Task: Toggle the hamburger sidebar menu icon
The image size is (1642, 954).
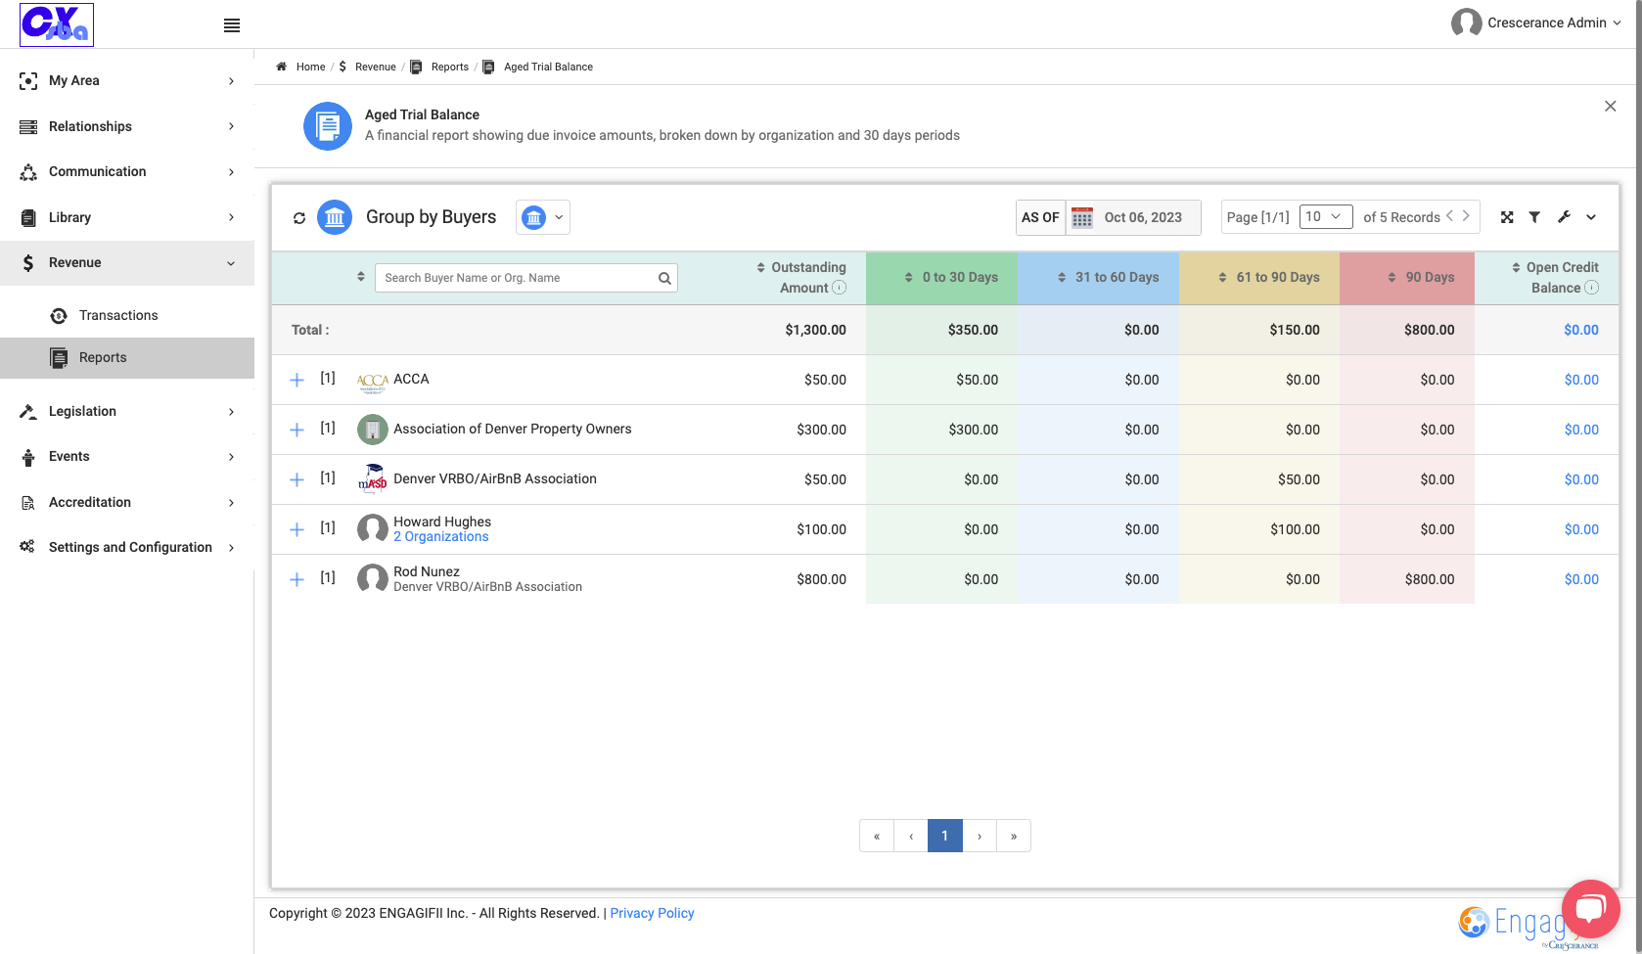Action: tap(232, 25)
